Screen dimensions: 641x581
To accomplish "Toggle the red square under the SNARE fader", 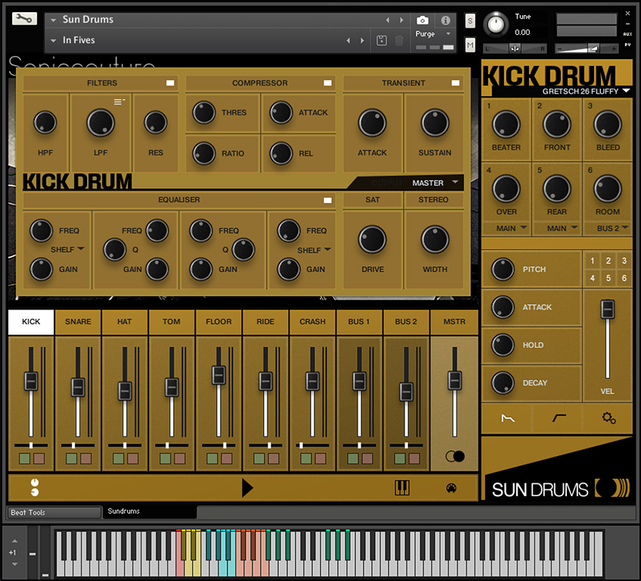I will 86,458.
